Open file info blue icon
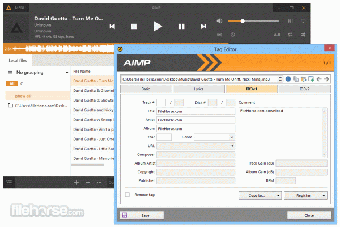The height and width of the screenshot is (227, 340). [x=288, y=79]
